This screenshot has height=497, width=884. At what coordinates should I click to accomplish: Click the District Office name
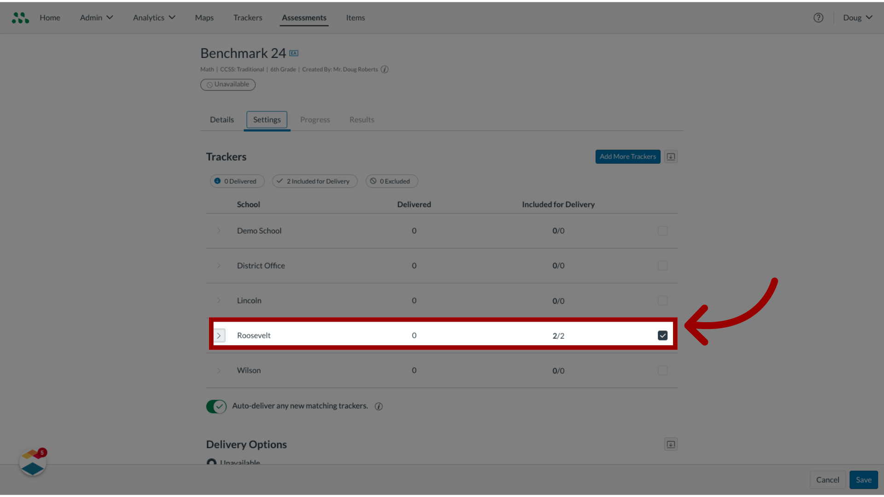pyautogui.click(x=261, y=266)
